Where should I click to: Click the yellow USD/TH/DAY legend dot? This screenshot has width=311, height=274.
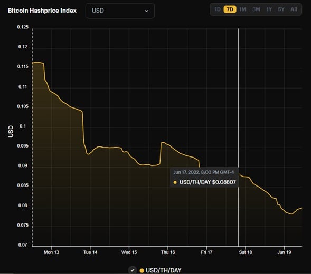tap(142, 271)
